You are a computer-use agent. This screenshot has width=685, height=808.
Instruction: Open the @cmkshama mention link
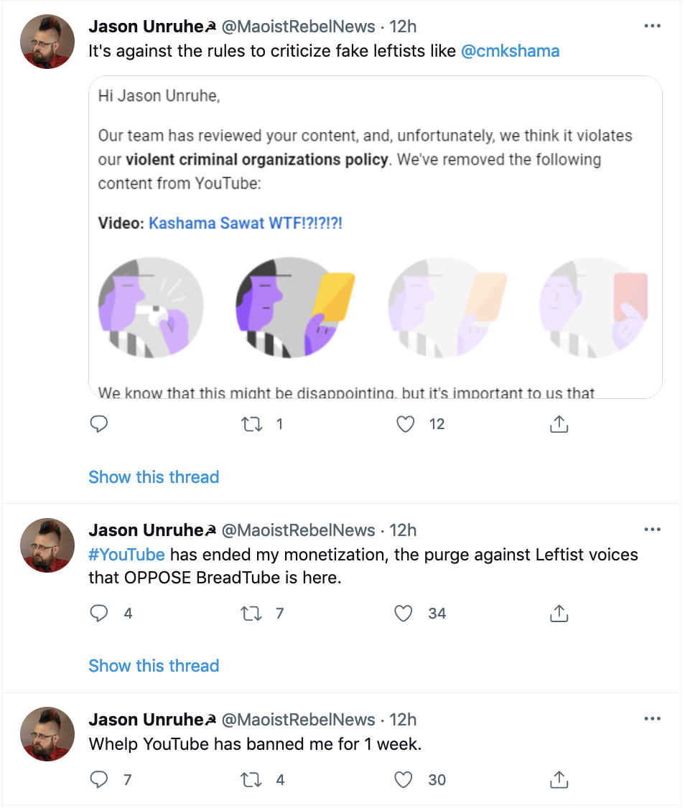point(510,51)
